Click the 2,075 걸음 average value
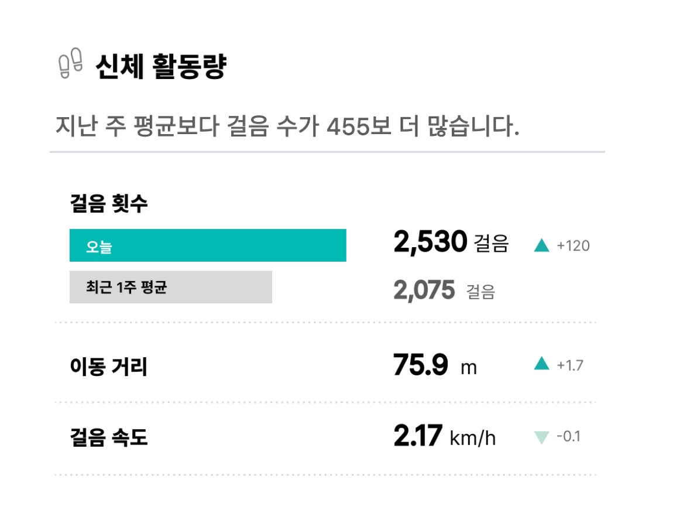 coord(444,290)
